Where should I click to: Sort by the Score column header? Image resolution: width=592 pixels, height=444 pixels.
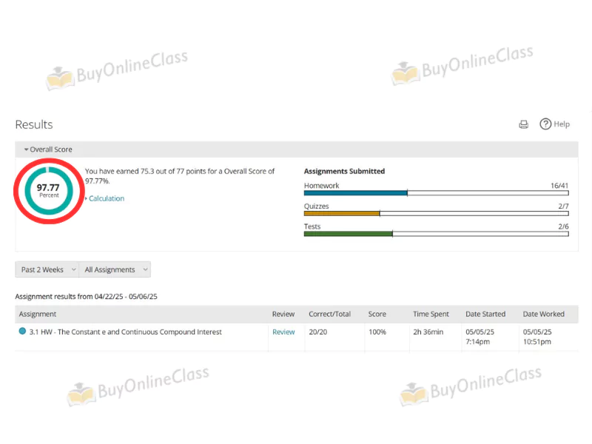pyautogui.click(x=376, y=314)
